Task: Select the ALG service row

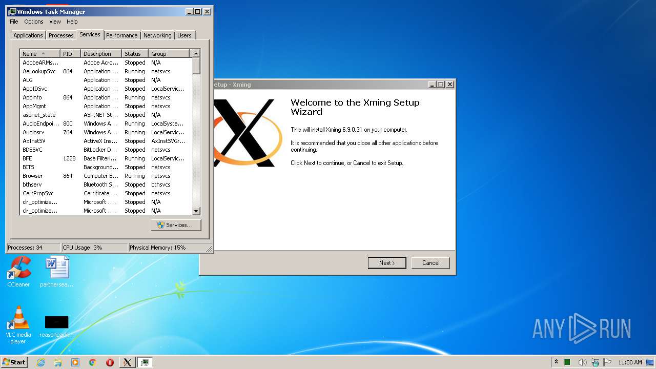Action: [x=106, y=80]
